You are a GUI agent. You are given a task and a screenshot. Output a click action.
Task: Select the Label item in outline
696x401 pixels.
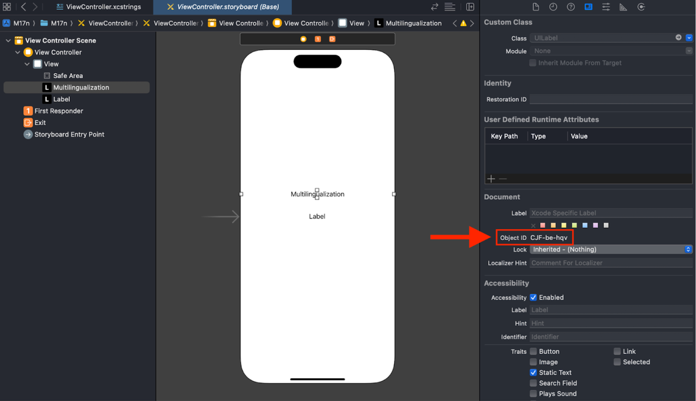[x=56, y=99]
